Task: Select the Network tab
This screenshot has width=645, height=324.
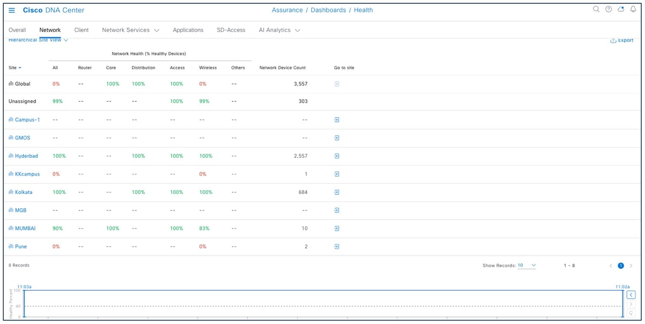Action: click(x=50, y=30)
